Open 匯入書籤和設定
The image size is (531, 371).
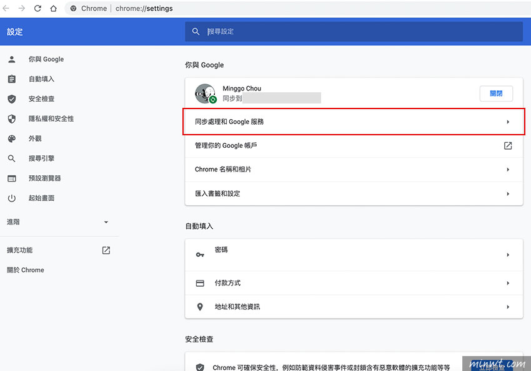pyautogui.click(x=354, y=194)
